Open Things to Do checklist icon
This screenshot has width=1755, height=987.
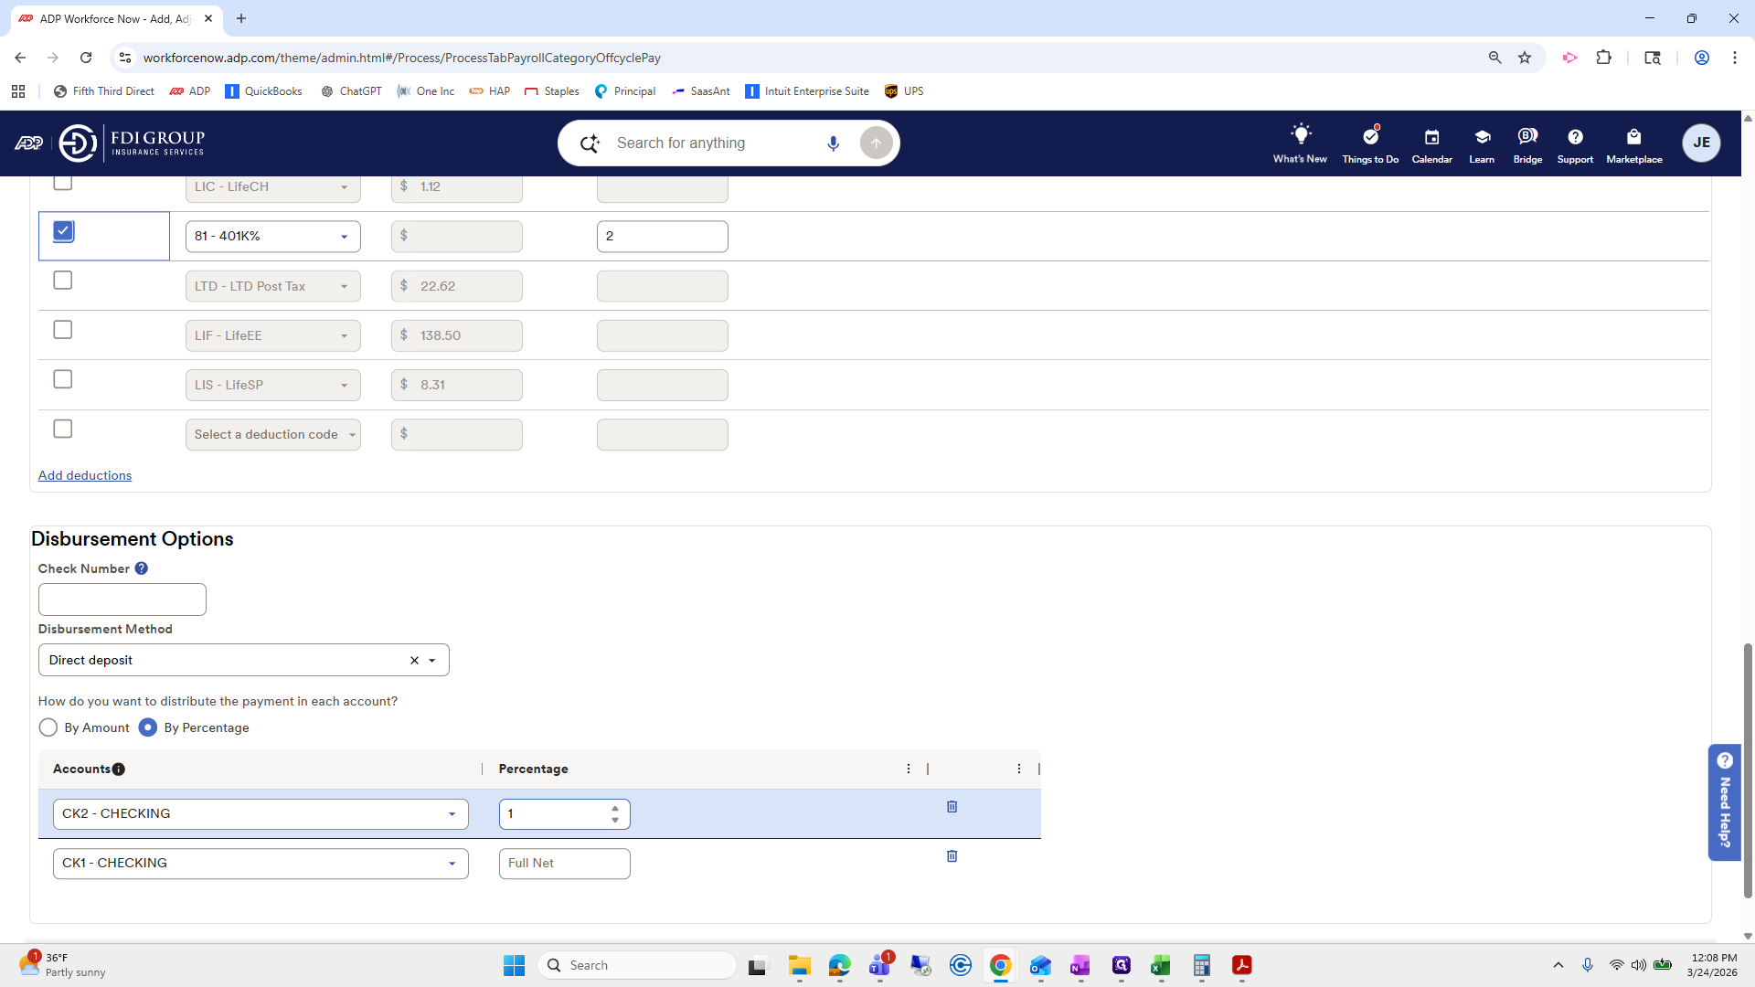click(x=1370, y=136)
